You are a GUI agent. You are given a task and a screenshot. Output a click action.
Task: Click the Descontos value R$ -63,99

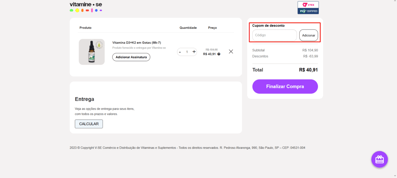[x=310, y=56]
